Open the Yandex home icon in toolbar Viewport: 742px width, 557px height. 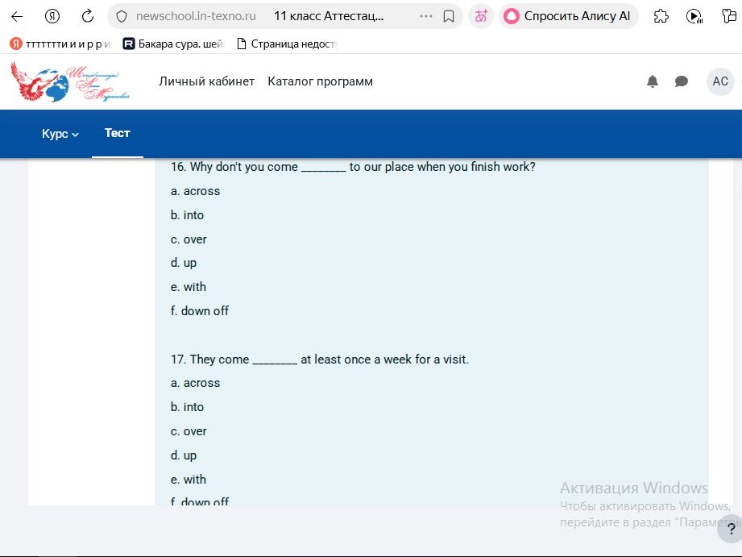52,17
